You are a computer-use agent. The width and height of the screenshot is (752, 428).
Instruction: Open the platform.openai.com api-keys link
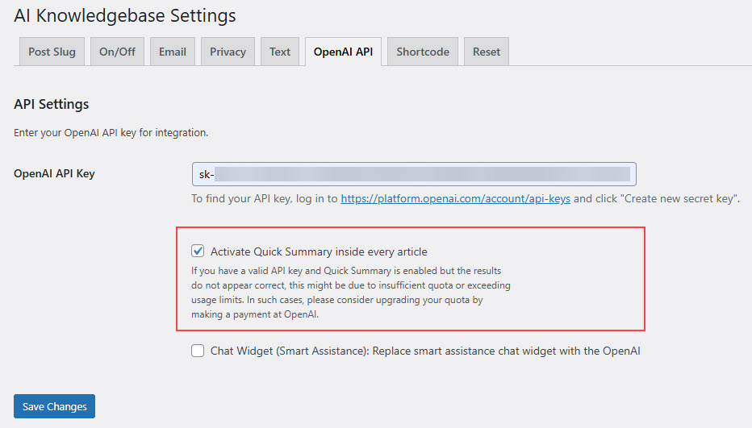[x=455, y=198]
